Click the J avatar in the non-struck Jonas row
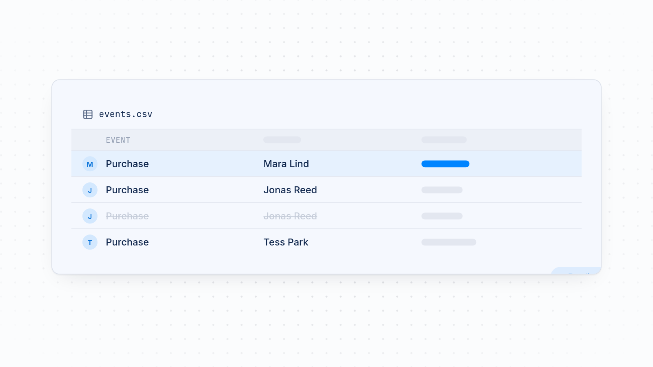 pyautogui.click(x=90, y=190)
